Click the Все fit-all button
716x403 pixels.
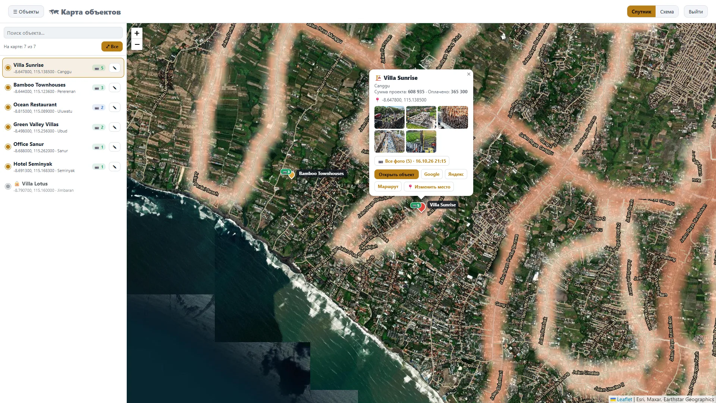(x=112, y=47)
